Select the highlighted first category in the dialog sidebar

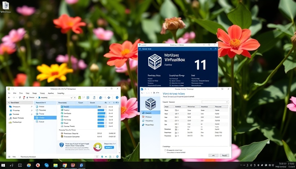150,113
